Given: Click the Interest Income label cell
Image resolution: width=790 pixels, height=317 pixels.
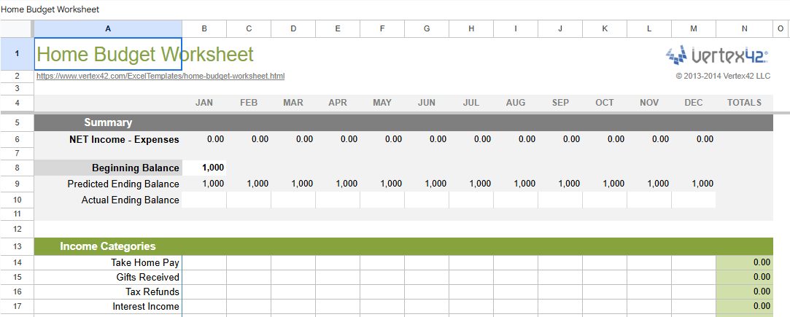Looking at the screenshot, I should click(x=108, y=307).
